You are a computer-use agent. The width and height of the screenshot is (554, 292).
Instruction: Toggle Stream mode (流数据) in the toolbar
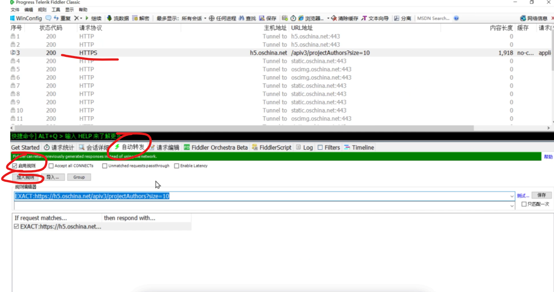[x=117, y=18]
